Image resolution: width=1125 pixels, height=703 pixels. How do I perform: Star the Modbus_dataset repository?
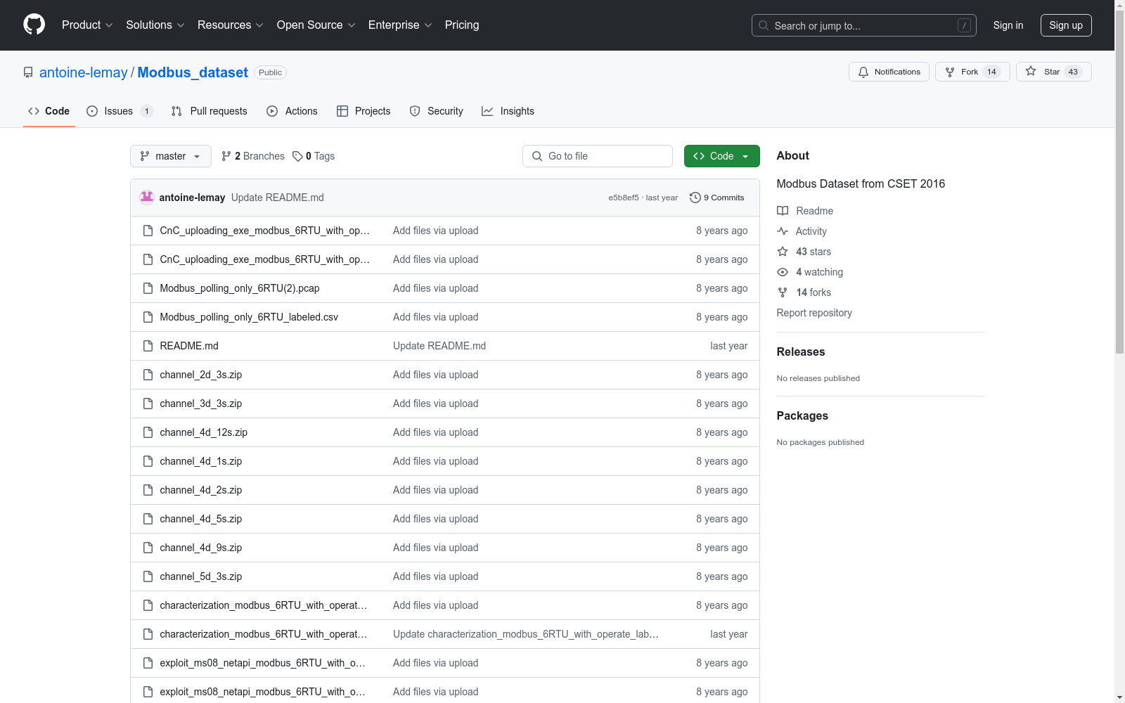(1053, 72)
